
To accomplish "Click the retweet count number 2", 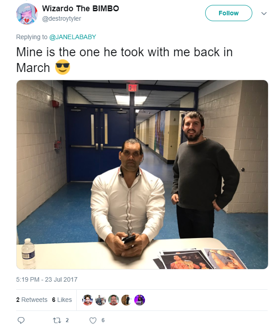I will (67, 320).
